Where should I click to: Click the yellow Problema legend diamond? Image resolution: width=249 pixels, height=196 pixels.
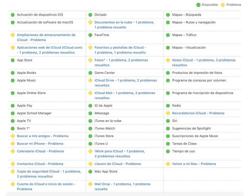click(x=223, y=5)
